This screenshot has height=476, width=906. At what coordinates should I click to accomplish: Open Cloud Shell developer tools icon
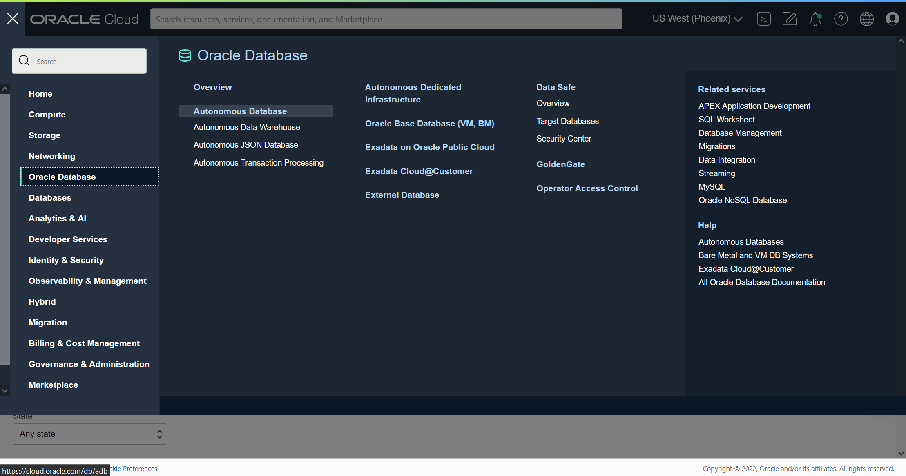click(763, 19)
